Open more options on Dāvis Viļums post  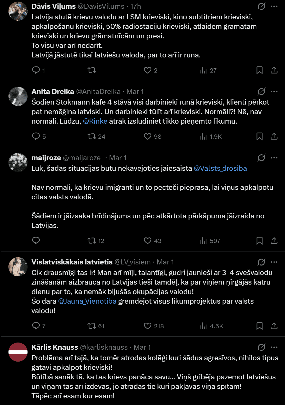274,6
